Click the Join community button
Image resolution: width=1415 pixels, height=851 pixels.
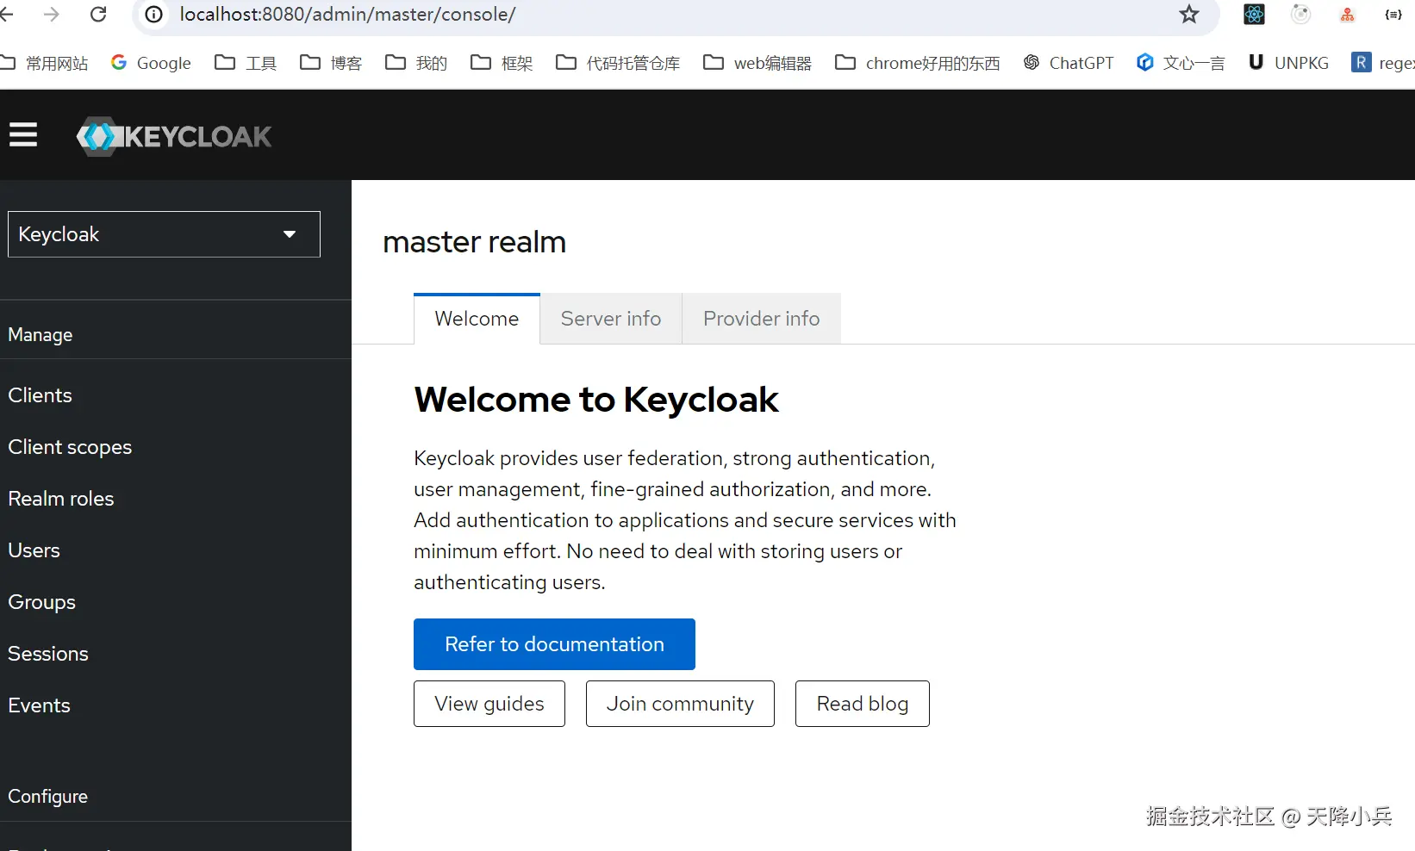(680, 704)
